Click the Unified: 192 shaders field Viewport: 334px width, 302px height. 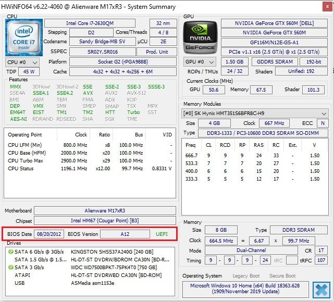(x=301, y=71)
